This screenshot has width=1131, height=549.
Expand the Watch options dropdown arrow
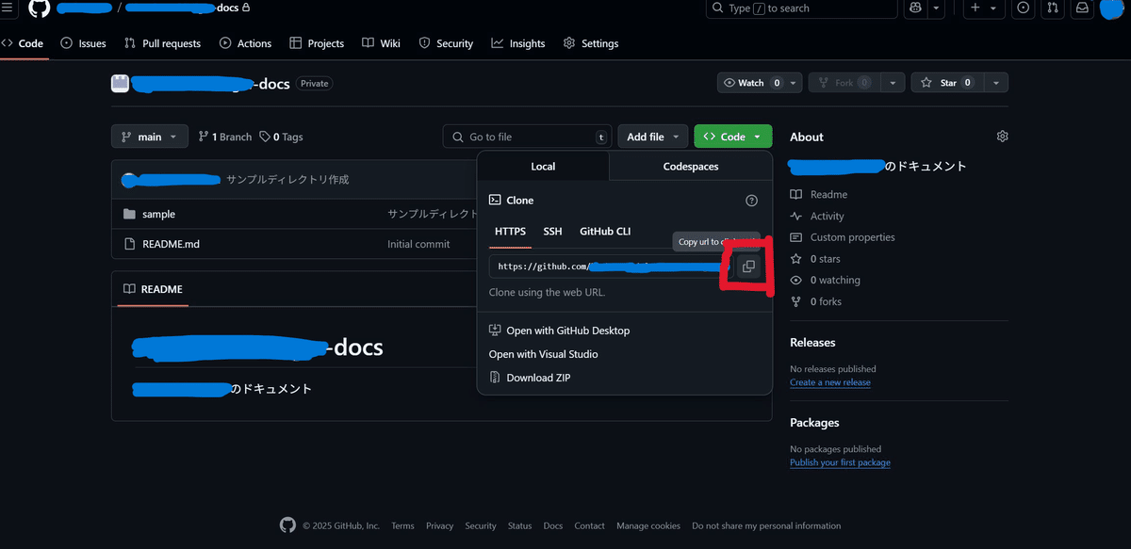pos(795,83)
